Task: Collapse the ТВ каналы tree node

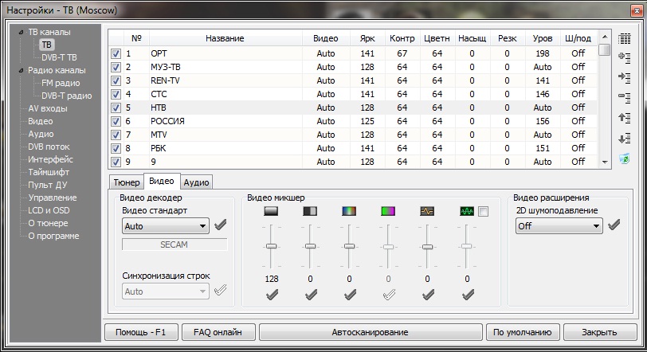Action: point(22,33)
